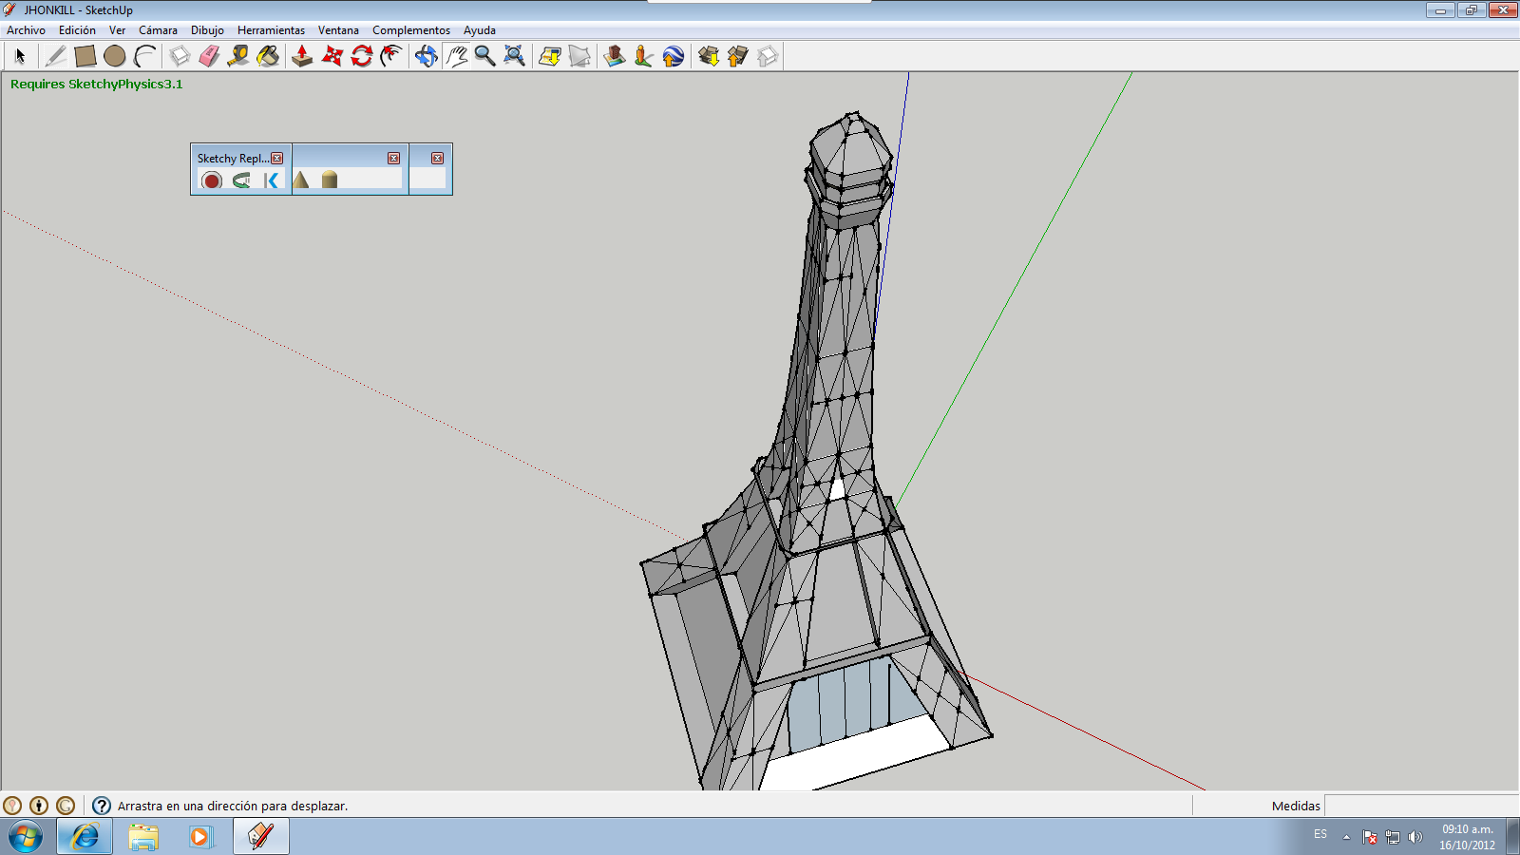Select the Offset tool
Image resolution: width=1520 pixels, height=855 pixels.
pos(390,56)
